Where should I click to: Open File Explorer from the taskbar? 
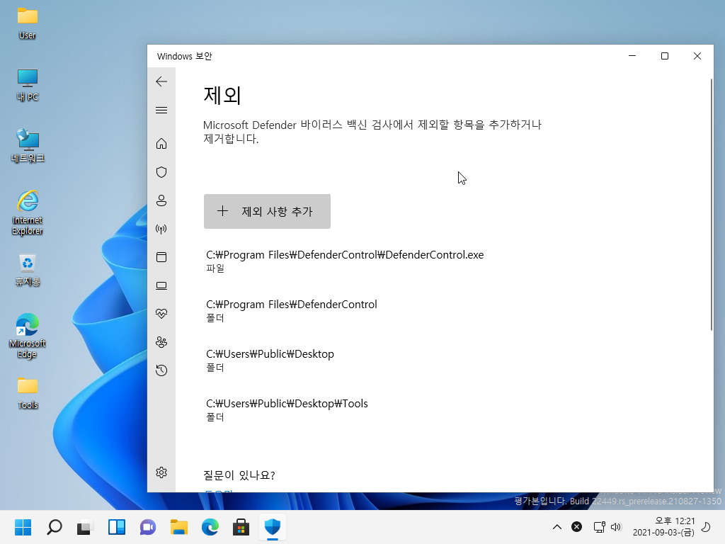point(179,527)
